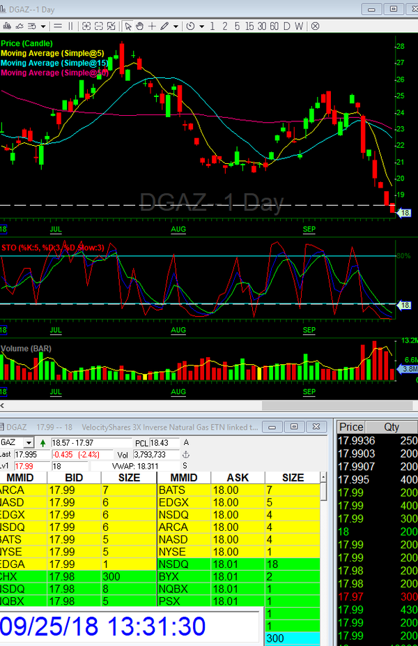Click the BID column header

[73, 478]
